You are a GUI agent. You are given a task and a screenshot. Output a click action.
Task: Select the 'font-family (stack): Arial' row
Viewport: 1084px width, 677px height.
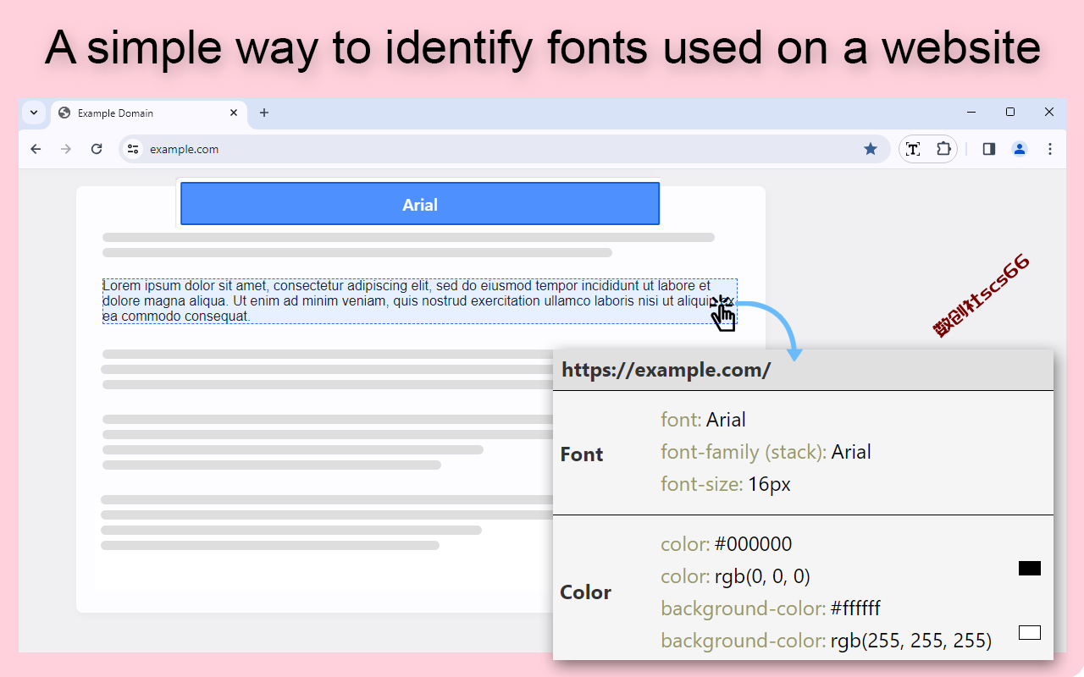[x=766, y=452]
